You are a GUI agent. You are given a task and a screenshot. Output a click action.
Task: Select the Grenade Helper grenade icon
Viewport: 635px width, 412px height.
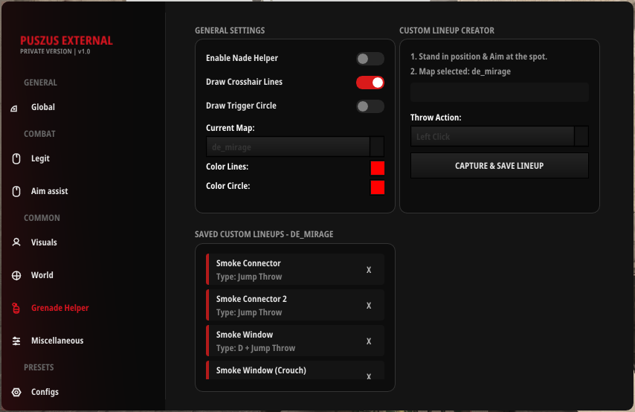(16, 309)
